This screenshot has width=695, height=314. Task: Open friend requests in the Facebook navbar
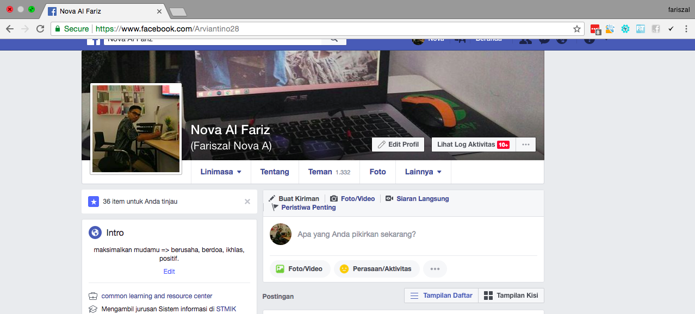coord(525,42)
